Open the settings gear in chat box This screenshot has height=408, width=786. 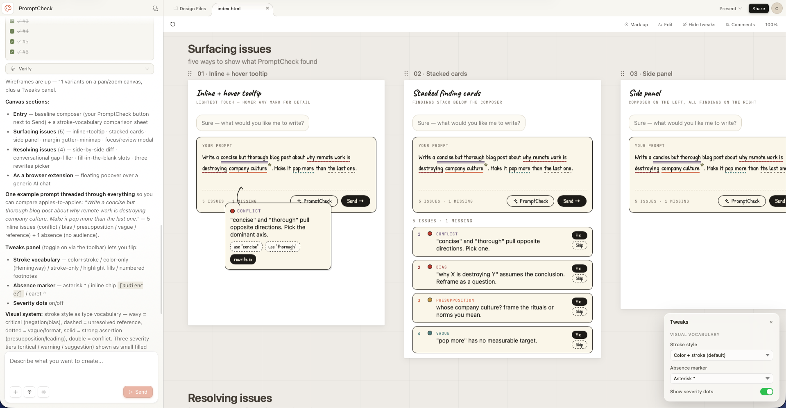[x=29, y=392]
